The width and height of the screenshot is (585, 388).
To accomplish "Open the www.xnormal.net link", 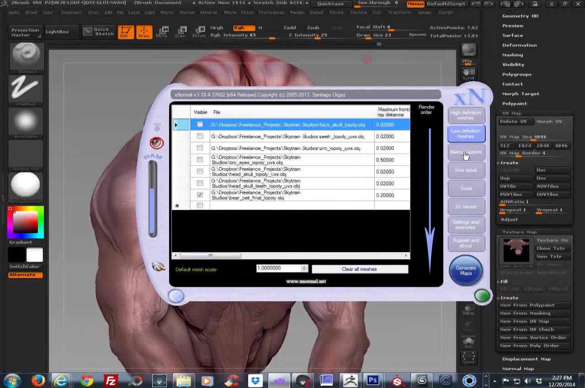I will (x=306, y=281).
